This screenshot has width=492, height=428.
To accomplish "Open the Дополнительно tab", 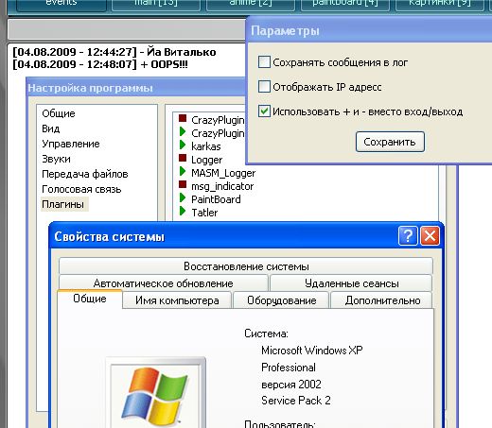I will coord(382,300).
